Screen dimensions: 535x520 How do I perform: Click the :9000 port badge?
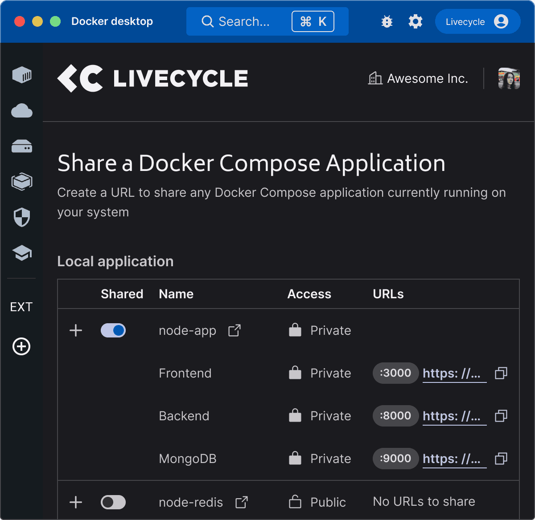(395, 459)
